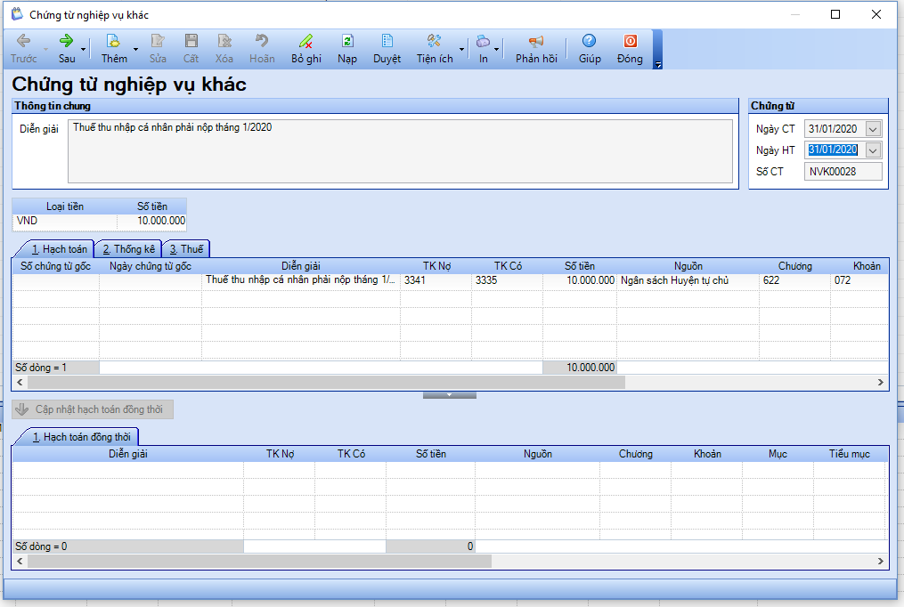The image size is (904, 607).
Task: Send feedback with Phản hồi
Action: tap(536, 49)
